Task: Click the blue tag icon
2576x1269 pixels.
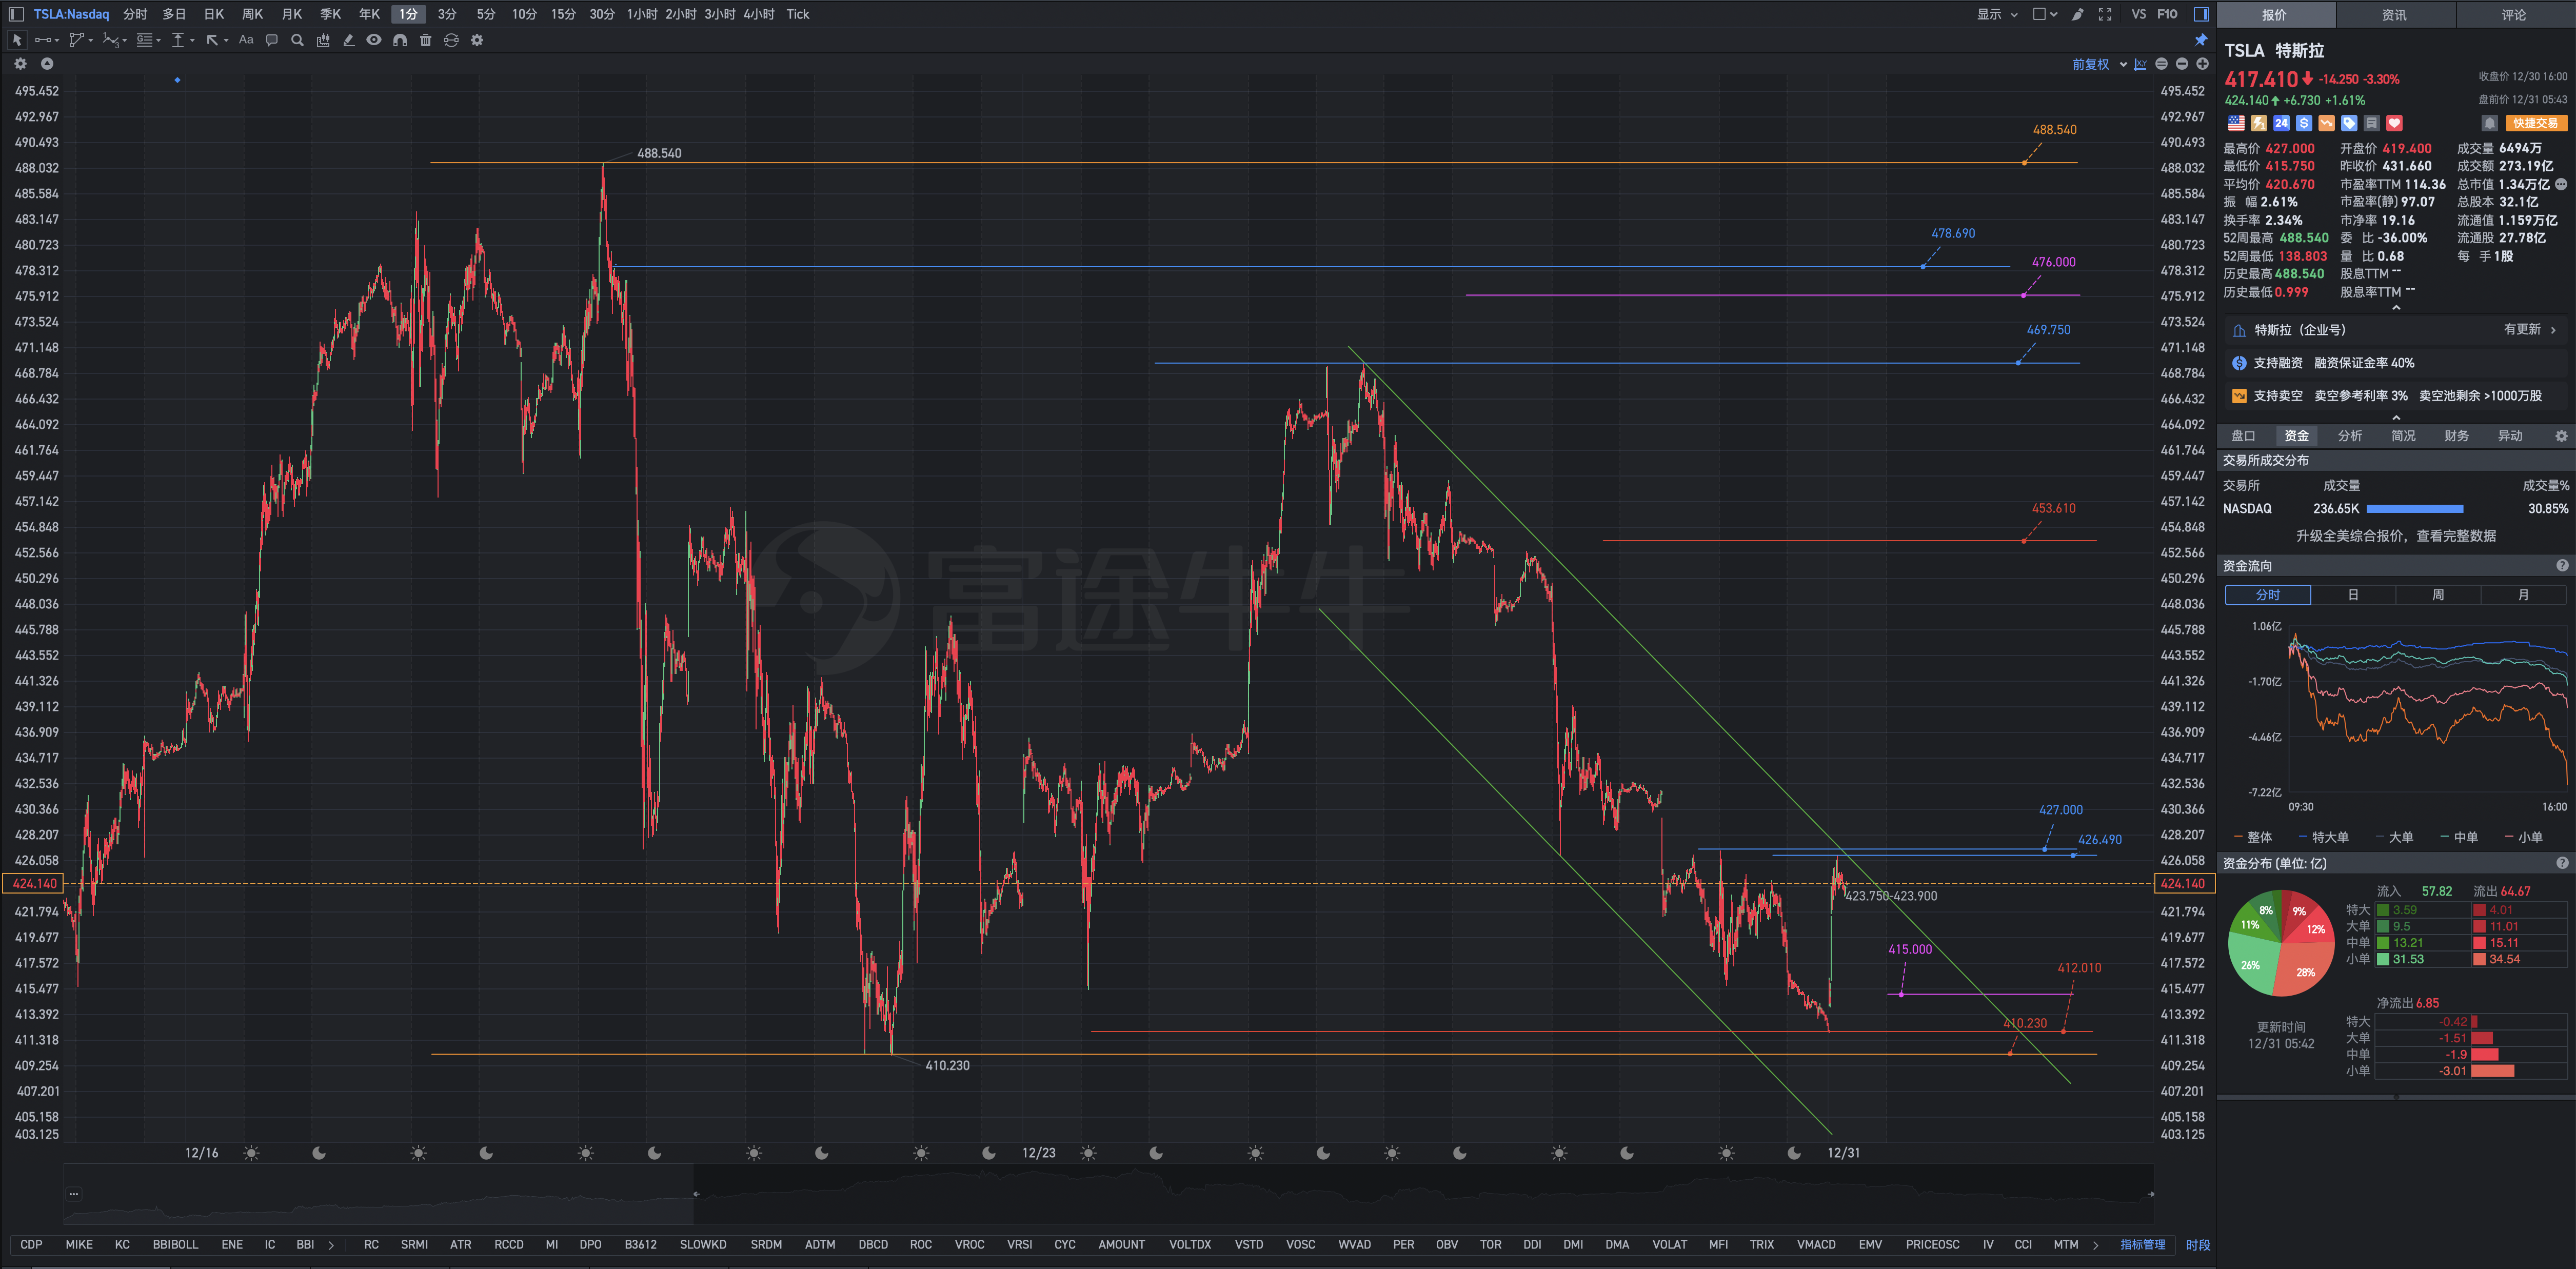Action: pos(2349,123)
